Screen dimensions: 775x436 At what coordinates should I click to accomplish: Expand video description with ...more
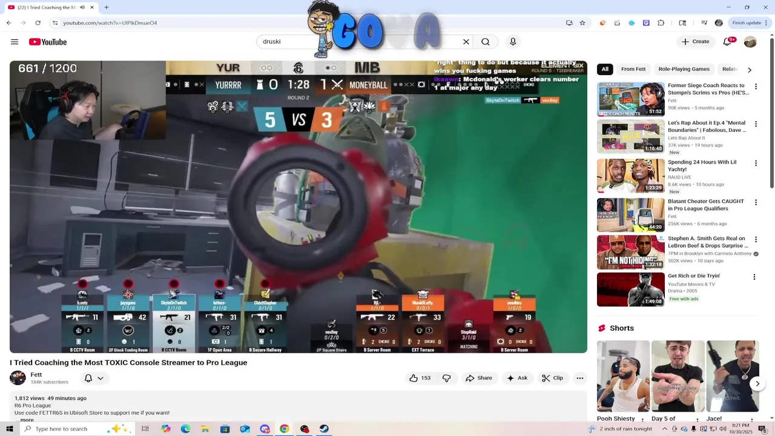[x=25, y=420]
